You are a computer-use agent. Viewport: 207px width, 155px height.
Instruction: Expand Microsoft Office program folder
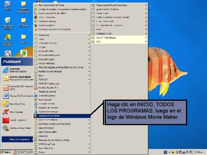click(x=62, y=51)
